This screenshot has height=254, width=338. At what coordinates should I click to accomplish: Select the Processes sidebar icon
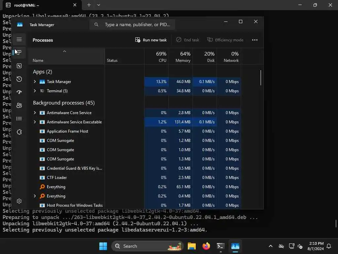coord(19,53)
